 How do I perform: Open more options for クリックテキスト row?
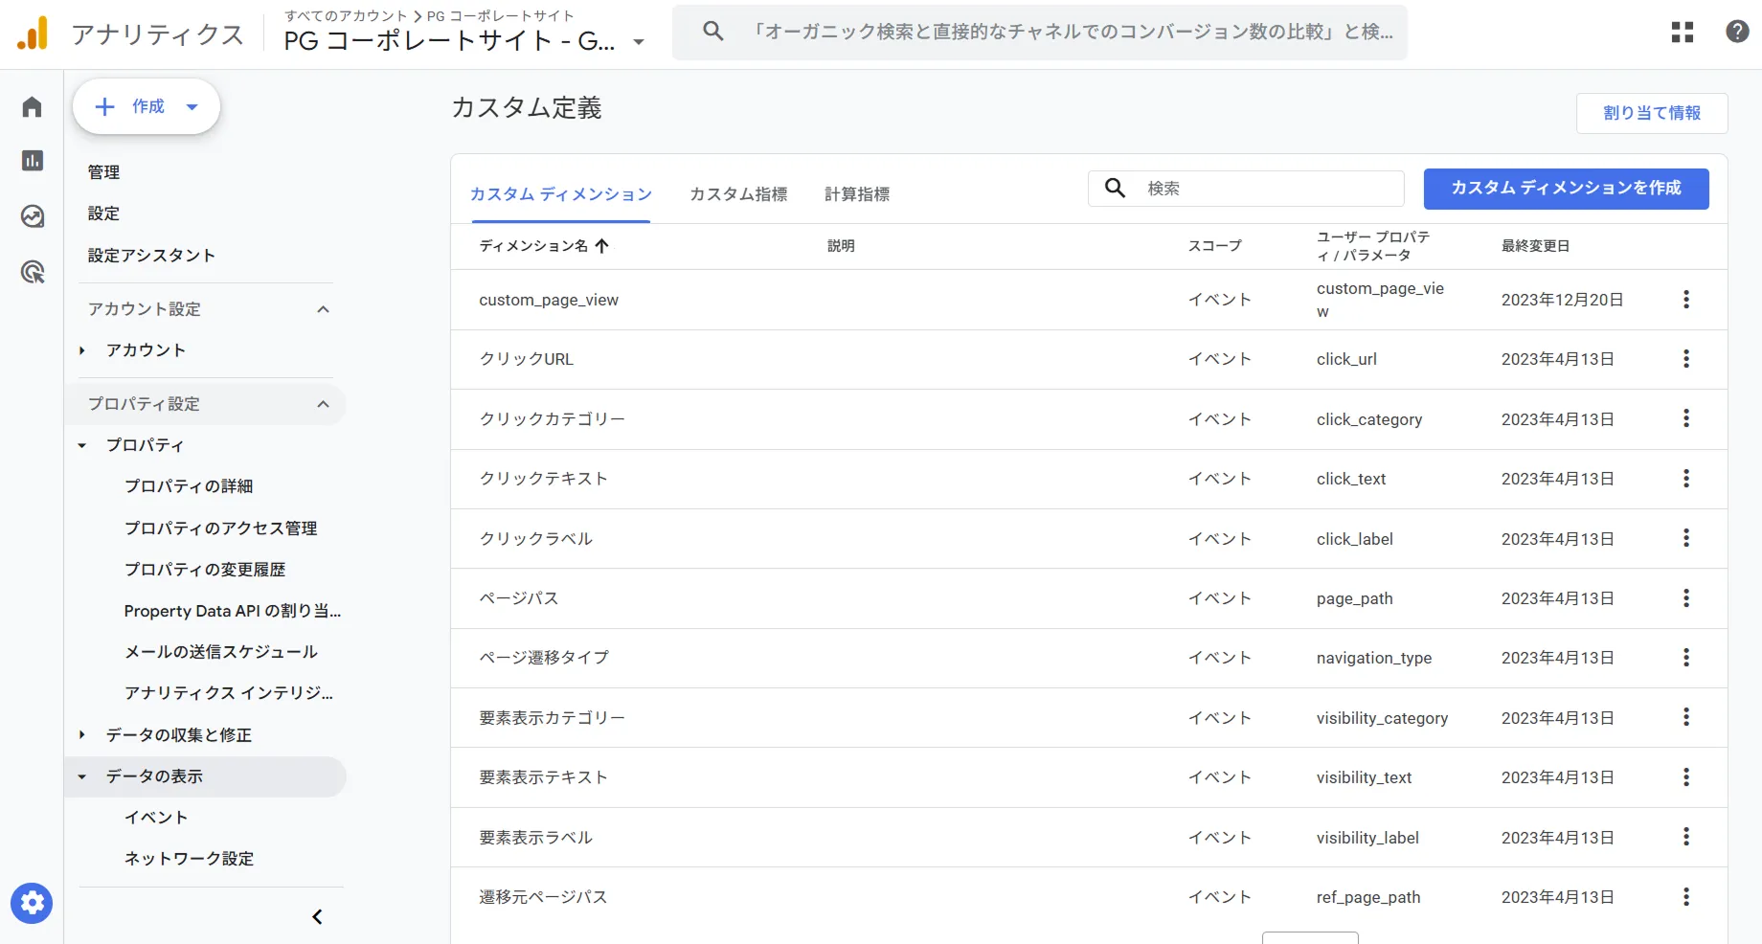[x=1686, y=479]
